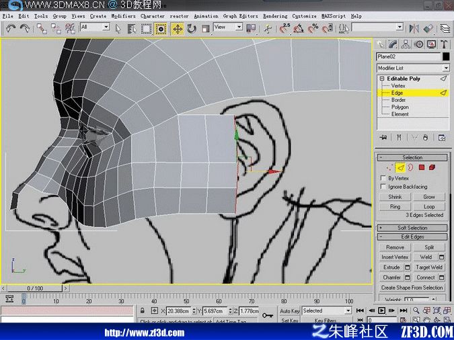This screenshot has width=454, height=340.
Task: Toggle the Selection Lock padlock
Action: (x=142, y=311)
